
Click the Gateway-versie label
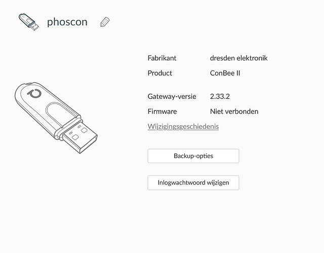pyautogui.click(x=172, y=96)
